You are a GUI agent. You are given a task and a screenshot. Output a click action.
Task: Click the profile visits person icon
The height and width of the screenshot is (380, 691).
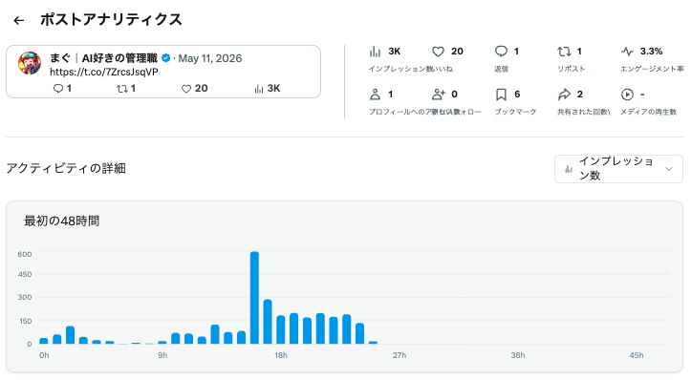point(375,95)
